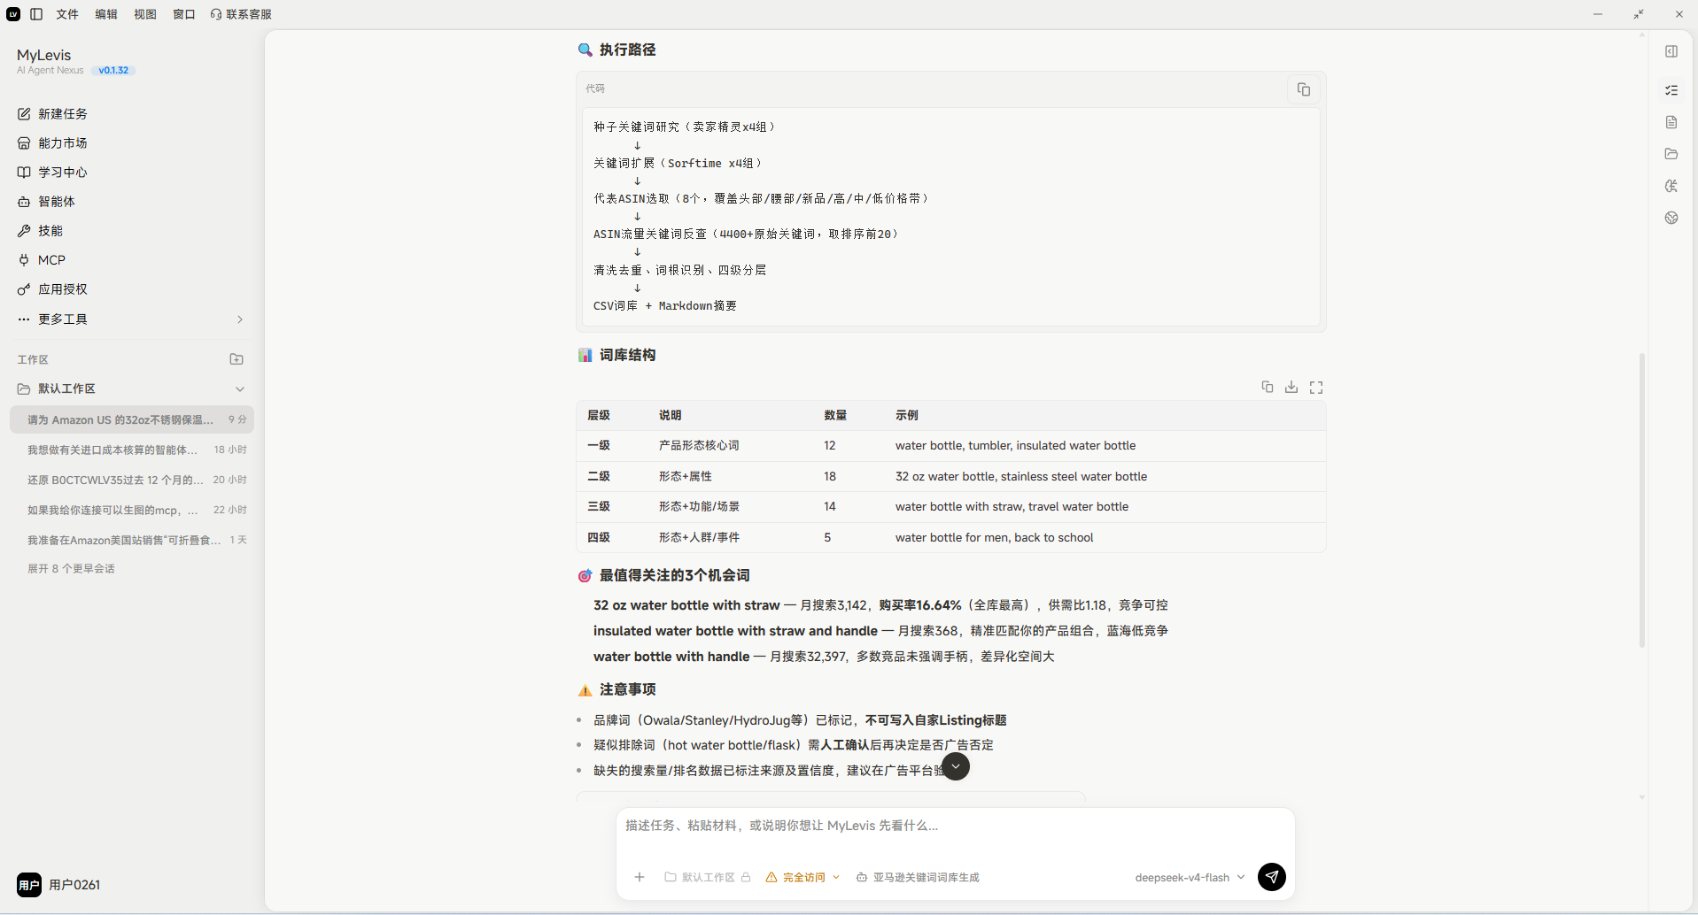Click the water bottle for men example cell
1698x915 pixels.
click(x=994, y=537)
